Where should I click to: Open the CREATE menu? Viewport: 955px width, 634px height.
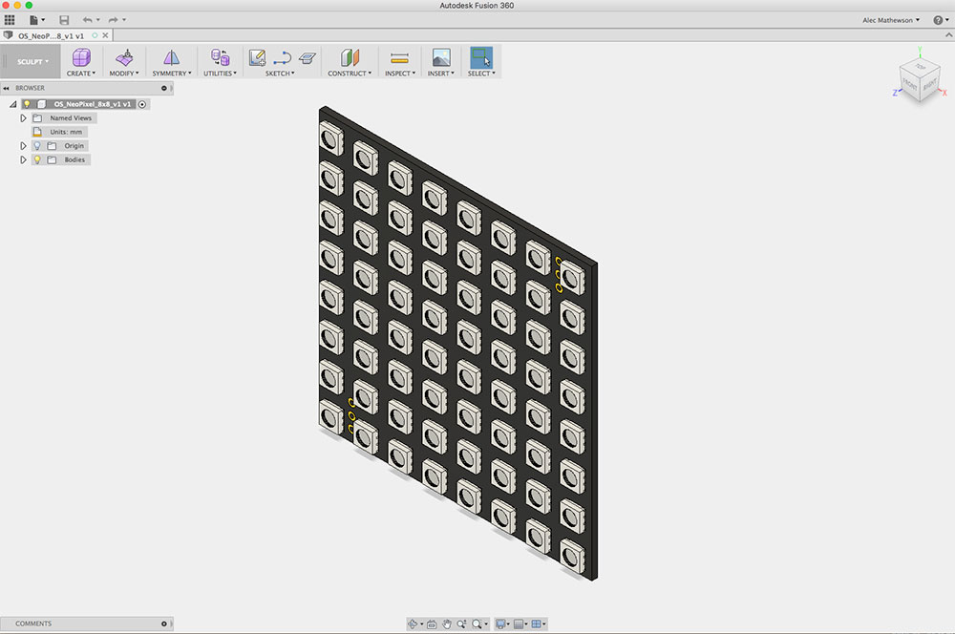[x=81, y=74]
